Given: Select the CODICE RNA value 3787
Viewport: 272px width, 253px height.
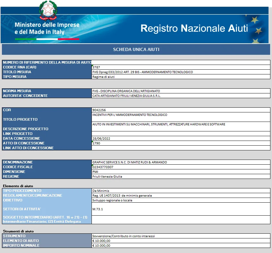Looking at the screenshot, I should 96,67.
